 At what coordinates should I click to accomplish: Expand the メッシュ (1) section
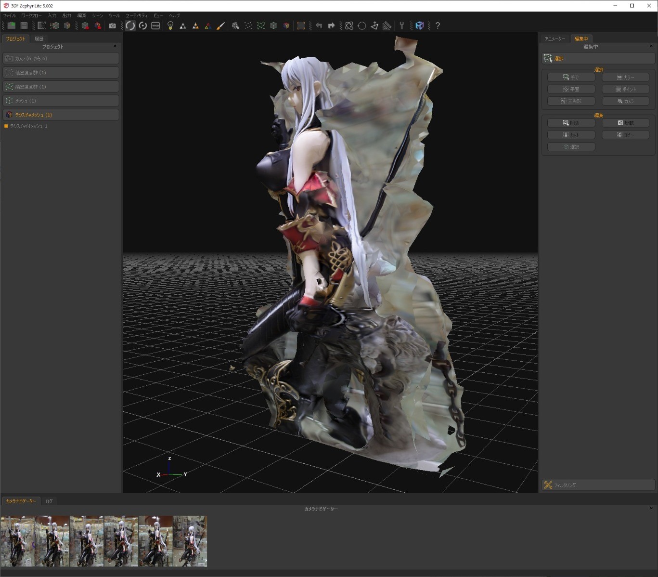coord(61,101)
